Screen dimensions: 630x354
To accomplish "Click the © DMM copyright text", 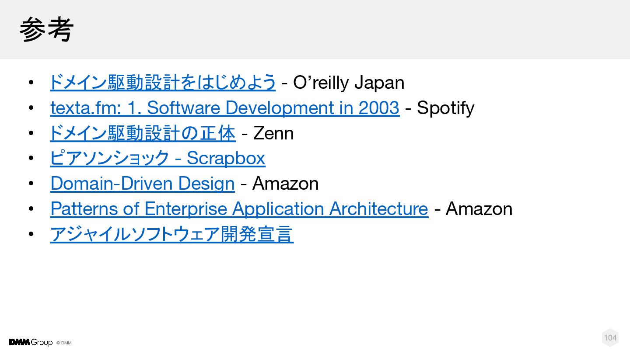I will pyautogui.click(x=64, y=343).
